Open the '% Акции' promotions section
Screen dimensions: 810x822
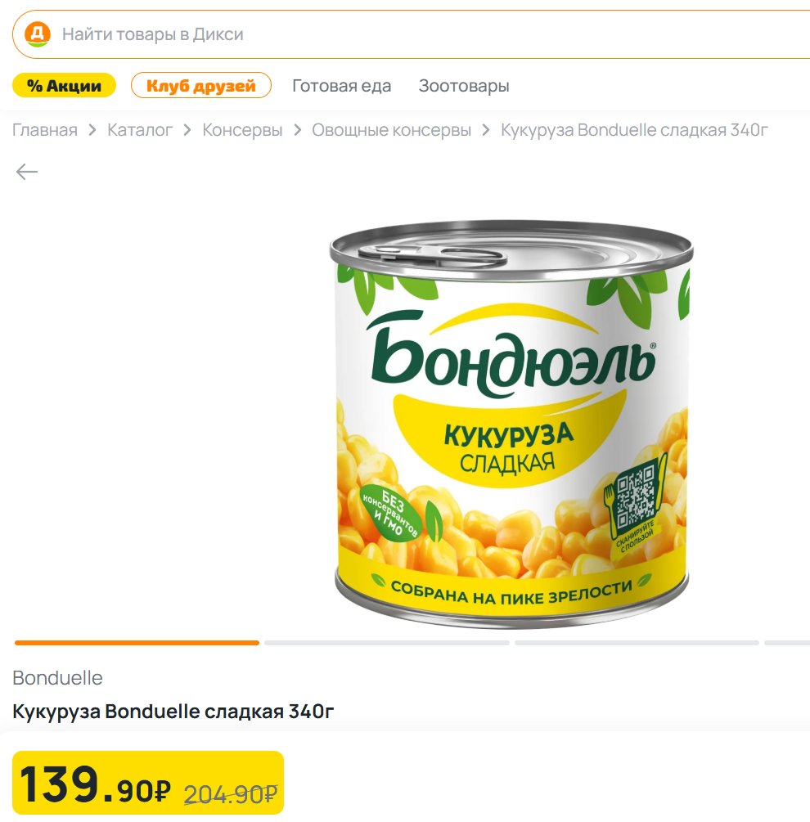pos(64,86)
